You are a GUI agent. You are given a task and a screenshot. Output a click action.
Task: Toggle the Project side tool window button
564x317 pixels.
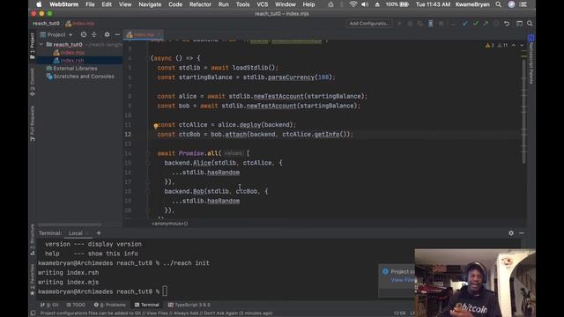point(32,46)
